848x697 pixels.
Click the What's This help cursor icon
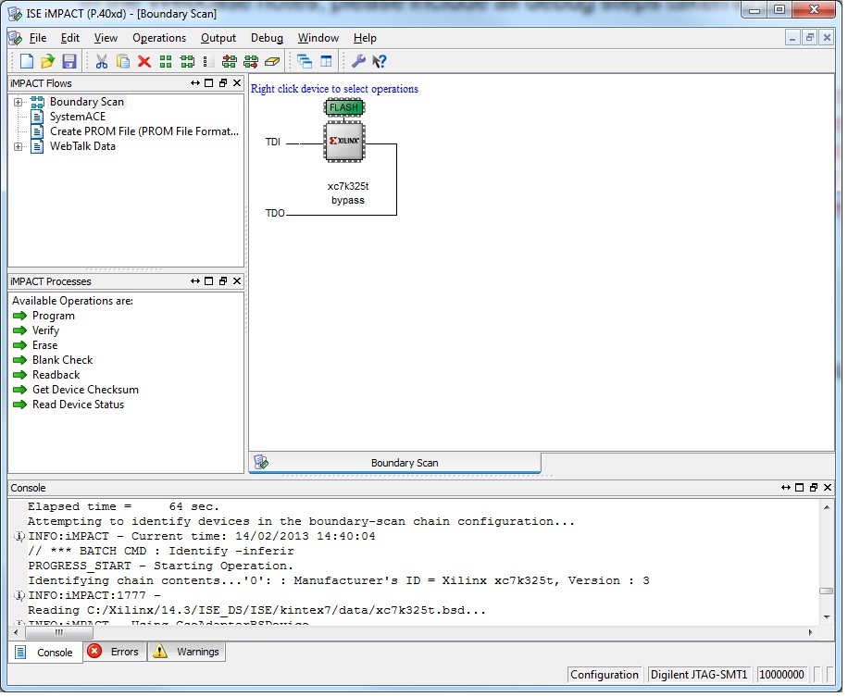coord(380,61)
